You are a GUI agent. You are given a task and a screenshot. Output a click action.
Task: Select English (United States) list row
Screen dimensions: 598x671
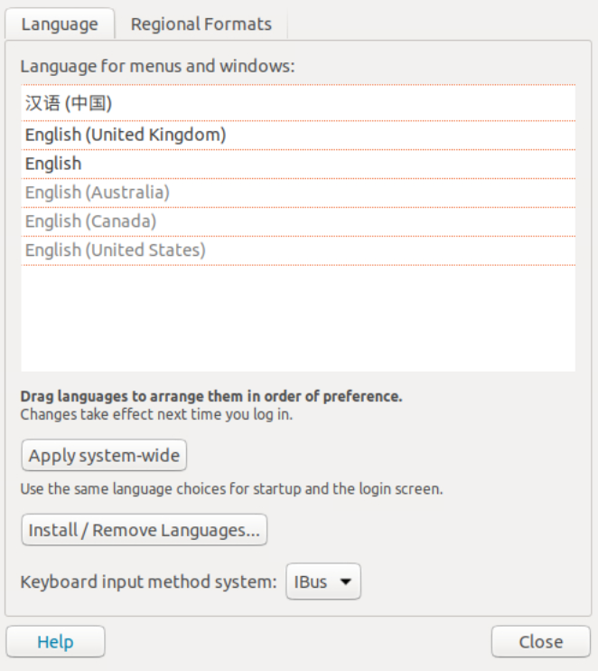[116, 250]
